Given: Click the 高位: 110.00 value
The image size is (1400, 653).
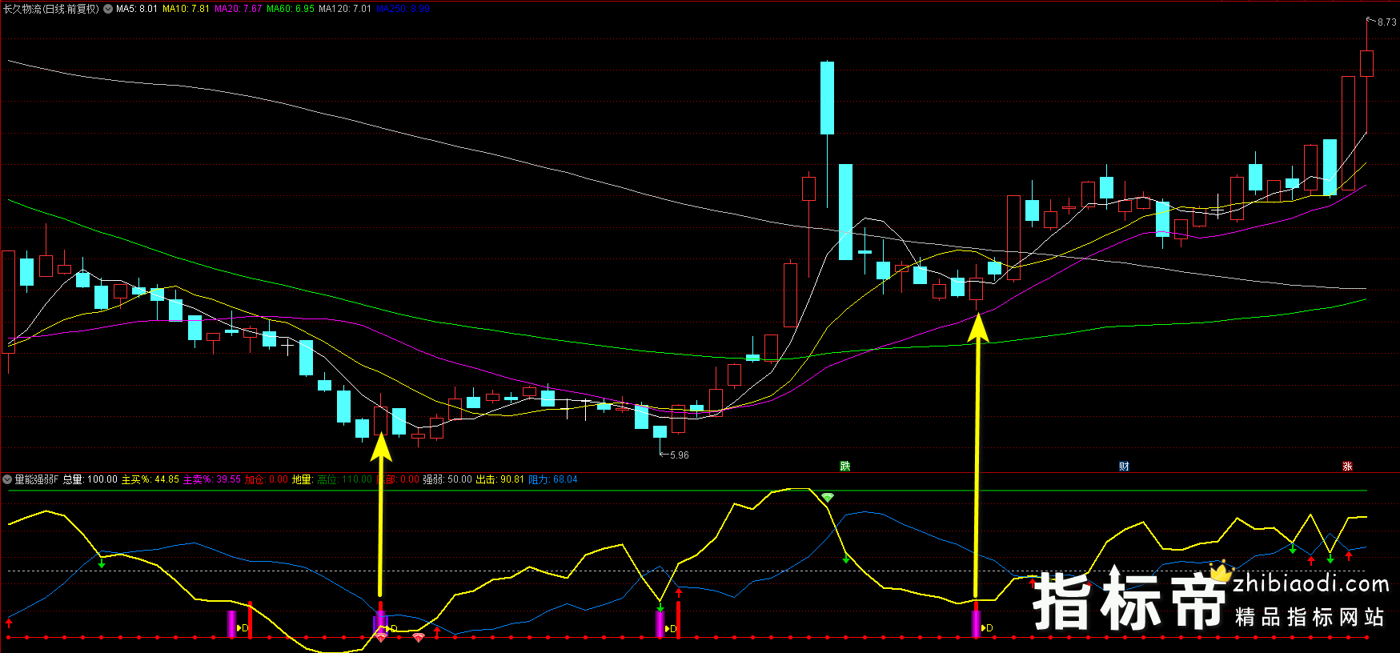Looking at the screenshot, I should click(344, 479).
